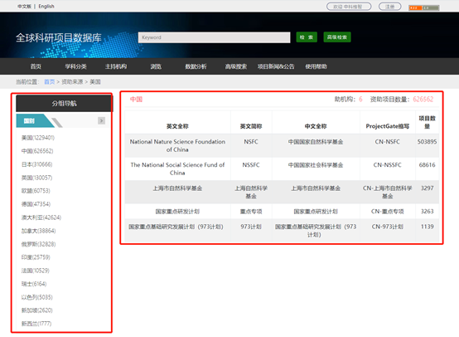Switch the site to 中文版

[24, 6]
